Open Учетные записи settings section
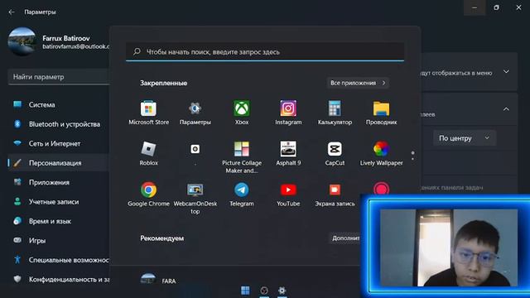Screen dimensions: 530x298 tap(58, 202)
